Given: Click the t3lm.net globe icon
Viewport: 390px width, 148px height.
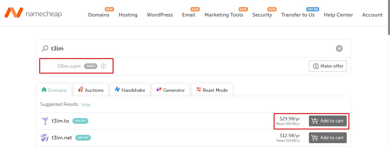Looking at the screenshot, I should point(45,138).
